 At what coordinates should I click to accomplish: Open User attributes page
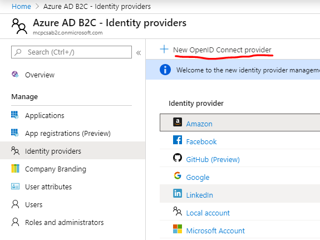point(48,187)
